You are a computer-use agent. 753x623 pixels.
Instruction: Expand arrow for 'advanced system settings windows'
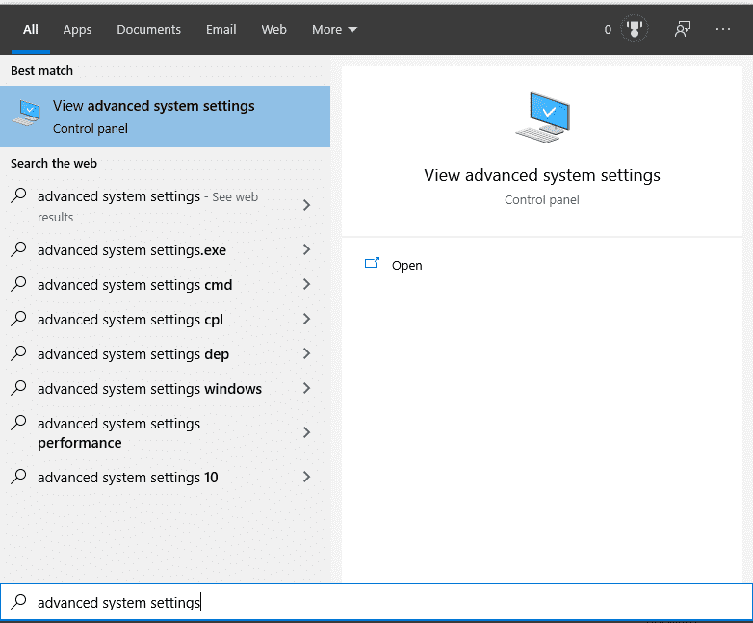306,388
